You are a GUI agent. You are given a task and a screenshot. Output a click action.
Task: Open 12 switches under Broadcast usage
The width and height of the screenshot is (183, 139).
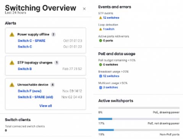coord(111,76)
